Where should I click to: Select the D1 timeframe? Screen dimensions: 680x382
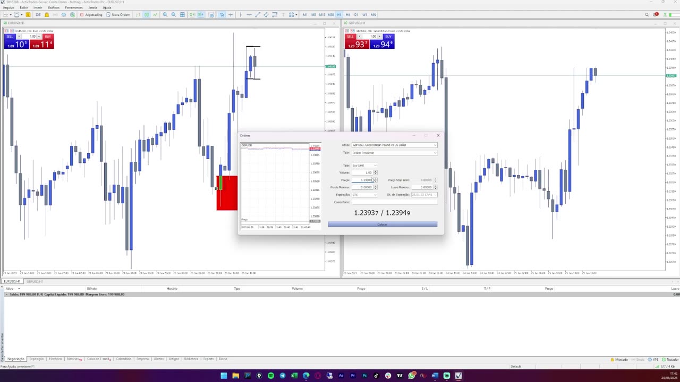[x=356, y=15]
